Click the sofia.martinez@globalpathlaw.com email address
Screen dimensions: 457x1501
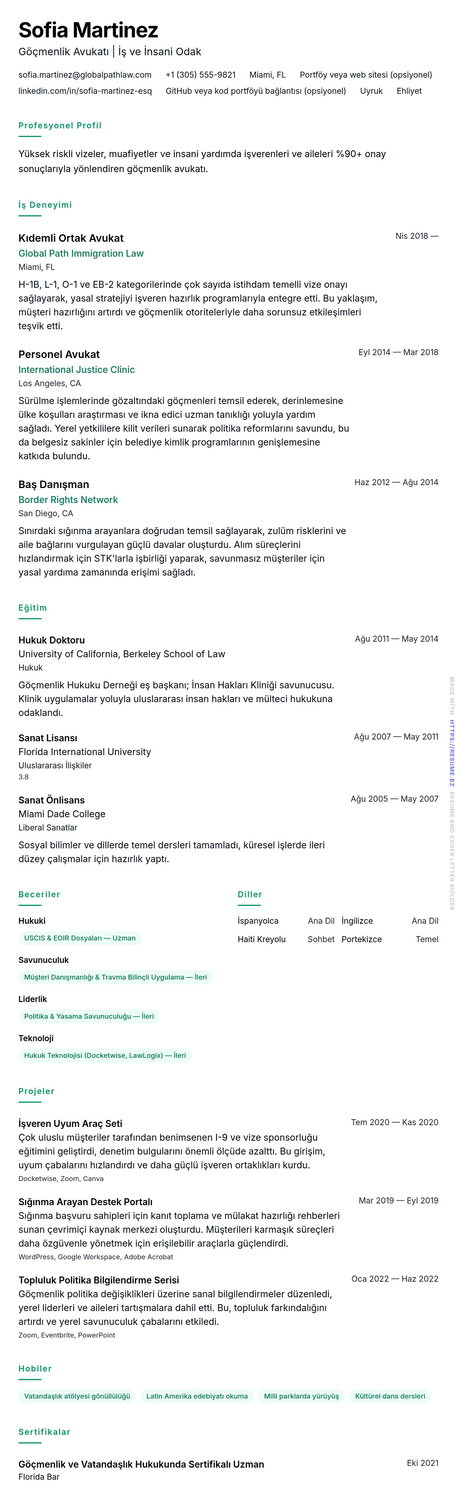pyautogui.click(x=85, y=75)
